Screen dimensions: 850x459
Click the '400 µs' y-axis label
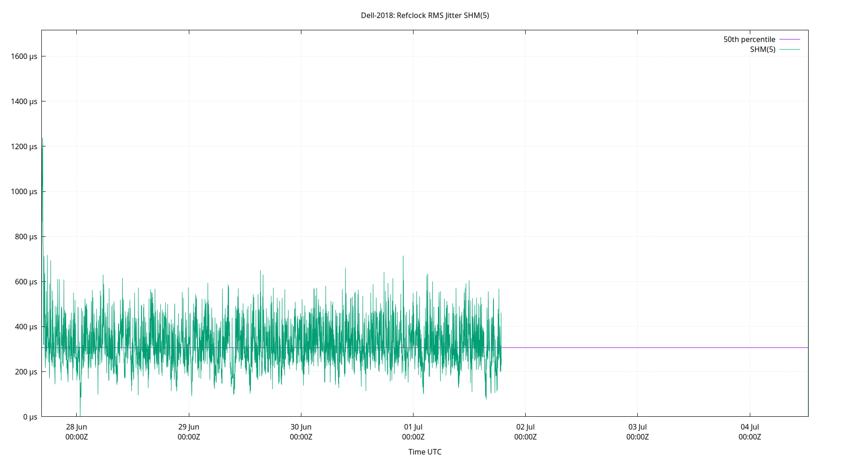click(x=26, y=326)
